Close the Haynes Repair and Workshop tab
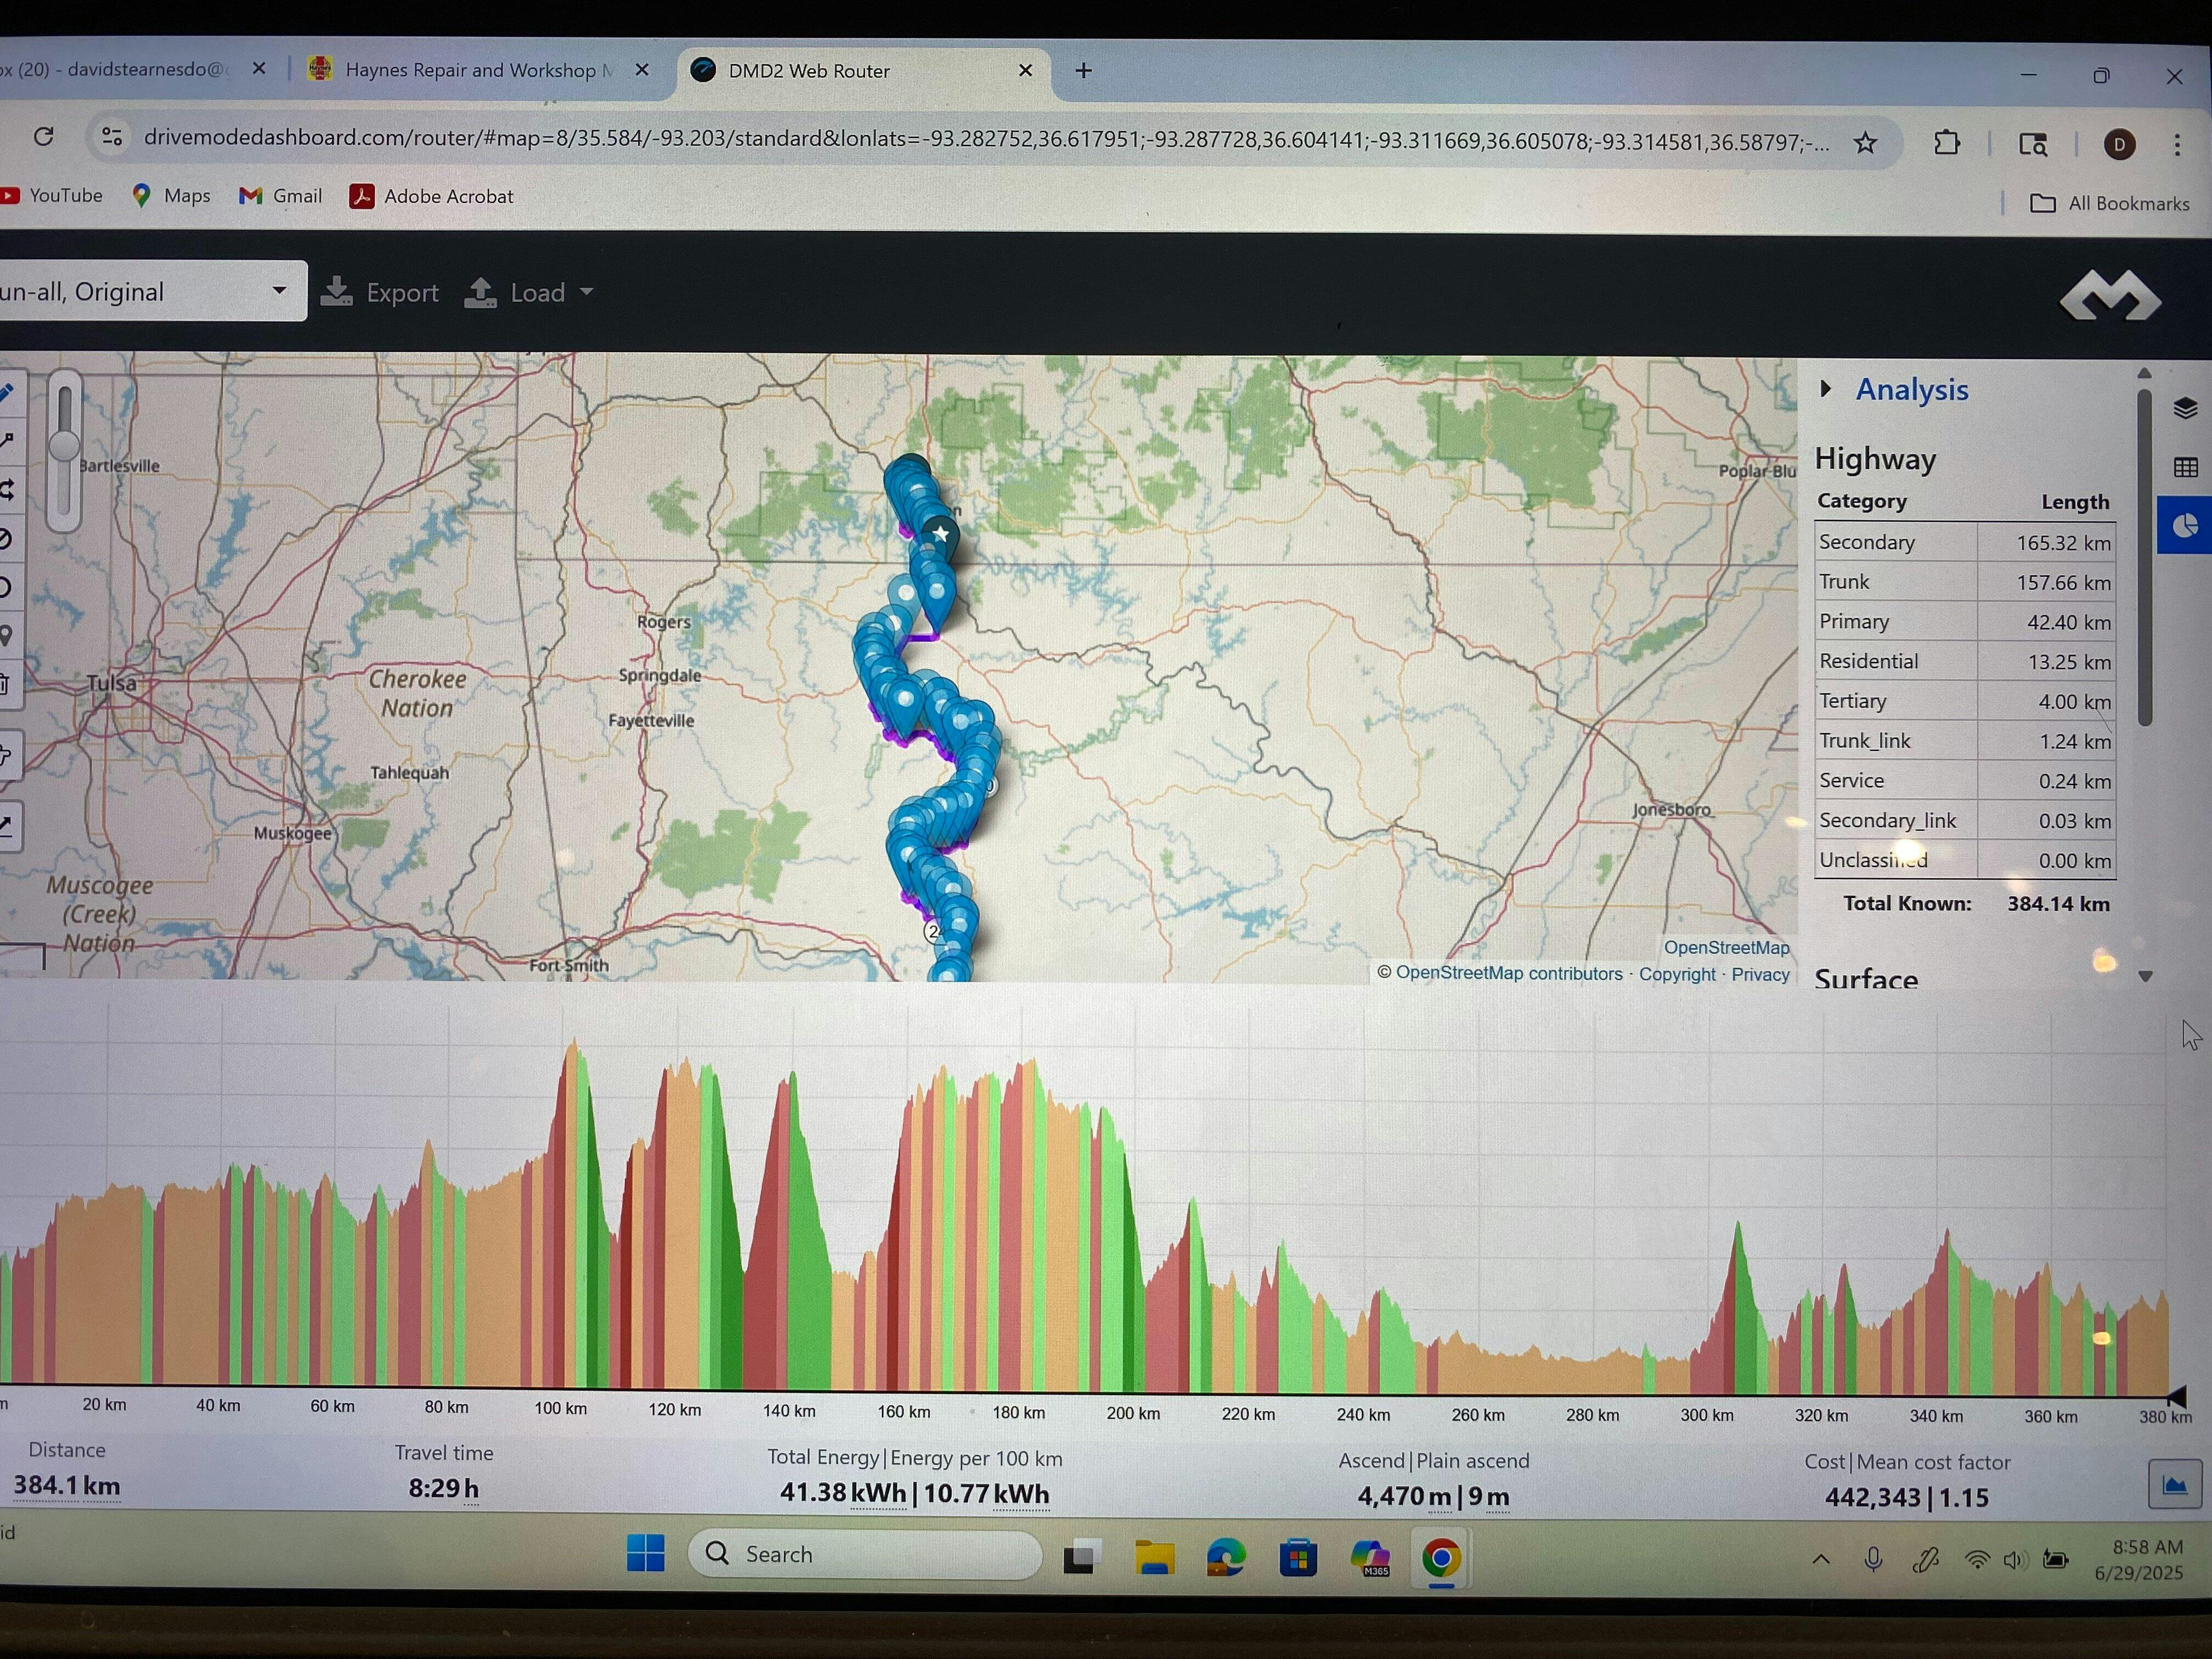Viewport: 2212px width, 1659px height. click(x=642, y=70)
